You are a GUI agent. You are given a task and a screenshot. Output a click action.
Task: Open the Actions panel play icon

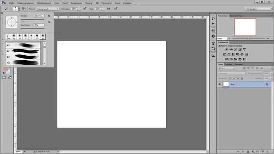point(213,24)
